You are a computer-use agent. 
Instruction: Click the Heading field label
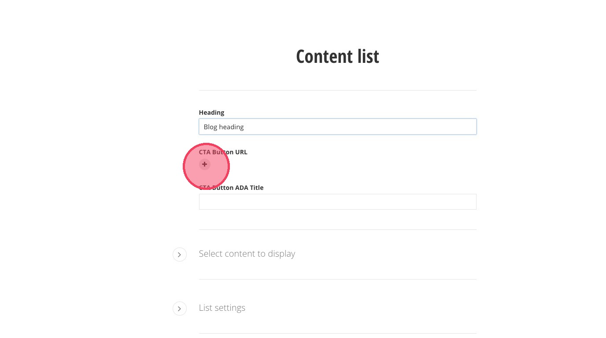click(x=211, y=113)
